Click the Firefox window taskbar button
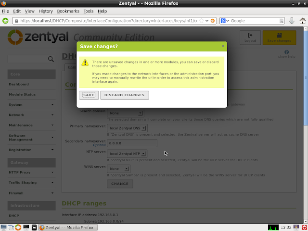The image size is (308, 231). pyautogui.click(x=67, y=228)
